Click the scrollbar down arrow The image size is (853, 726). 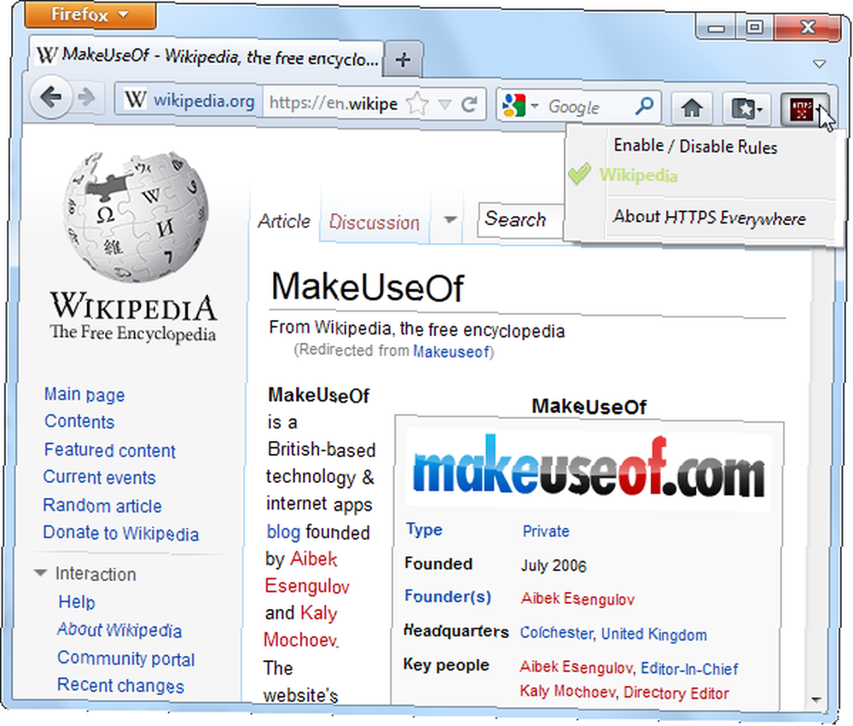coord(816,700)
